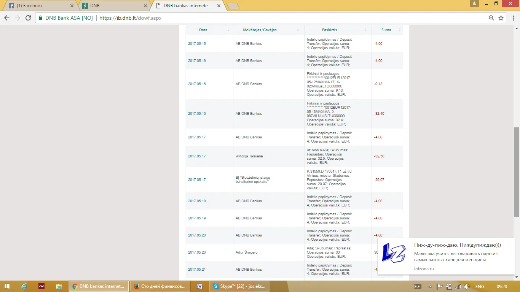Switch to the Firefox taskbar window
This screenshot has height=292, width=520.
pos(160,286)
